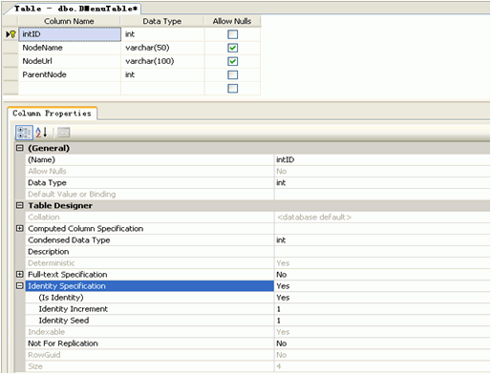Select the Identity Specification row

[x=150, y=285]
